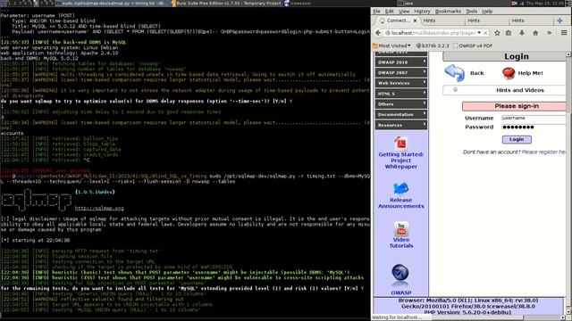Click the Help Me! text label

(x=530, y=73)
